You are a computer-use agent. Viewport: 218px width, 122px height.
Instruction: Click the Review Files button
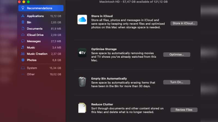184,110
